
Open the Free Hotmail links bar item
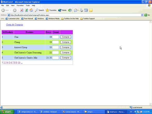click(x=27, y=19)
